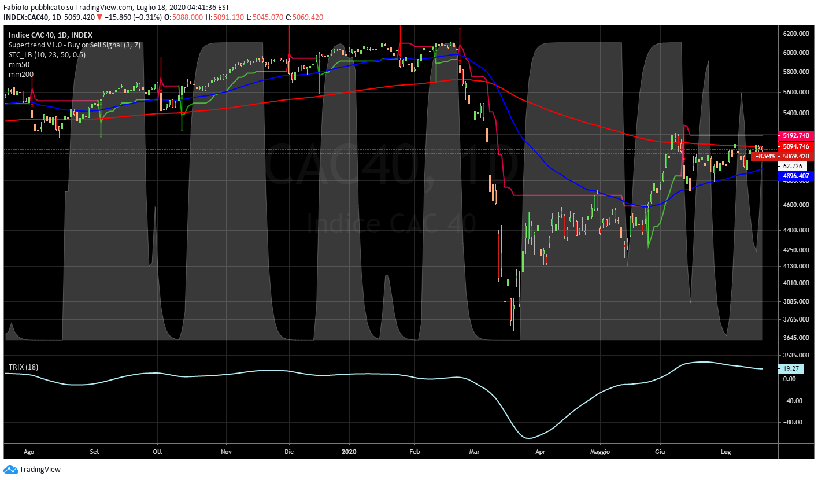Click the 5800.000 price axis value
Image resolution: width=818 pixels, height=480 pixels.
[795, 72]
